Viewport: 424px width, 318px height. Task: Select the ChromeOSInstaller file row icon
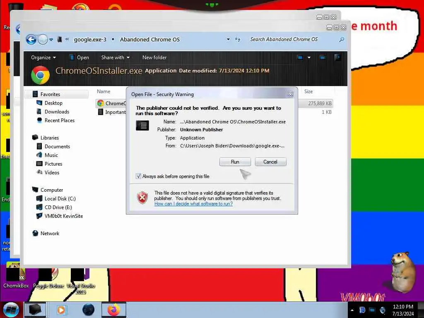101,103
